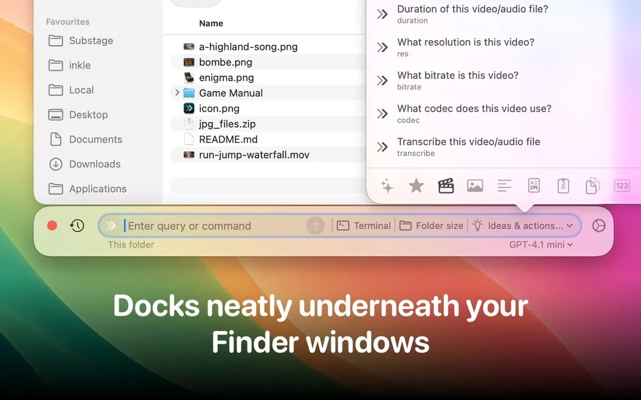
Task: Open the GPT-4.1 mini model dropdown
Action: 541,245
